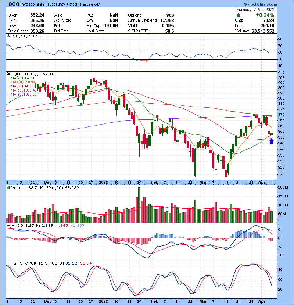The height and width of the screenshot is (305, 294).
Task: Click the stochastic %D value 53.74
Action: [x=86, y=263]
